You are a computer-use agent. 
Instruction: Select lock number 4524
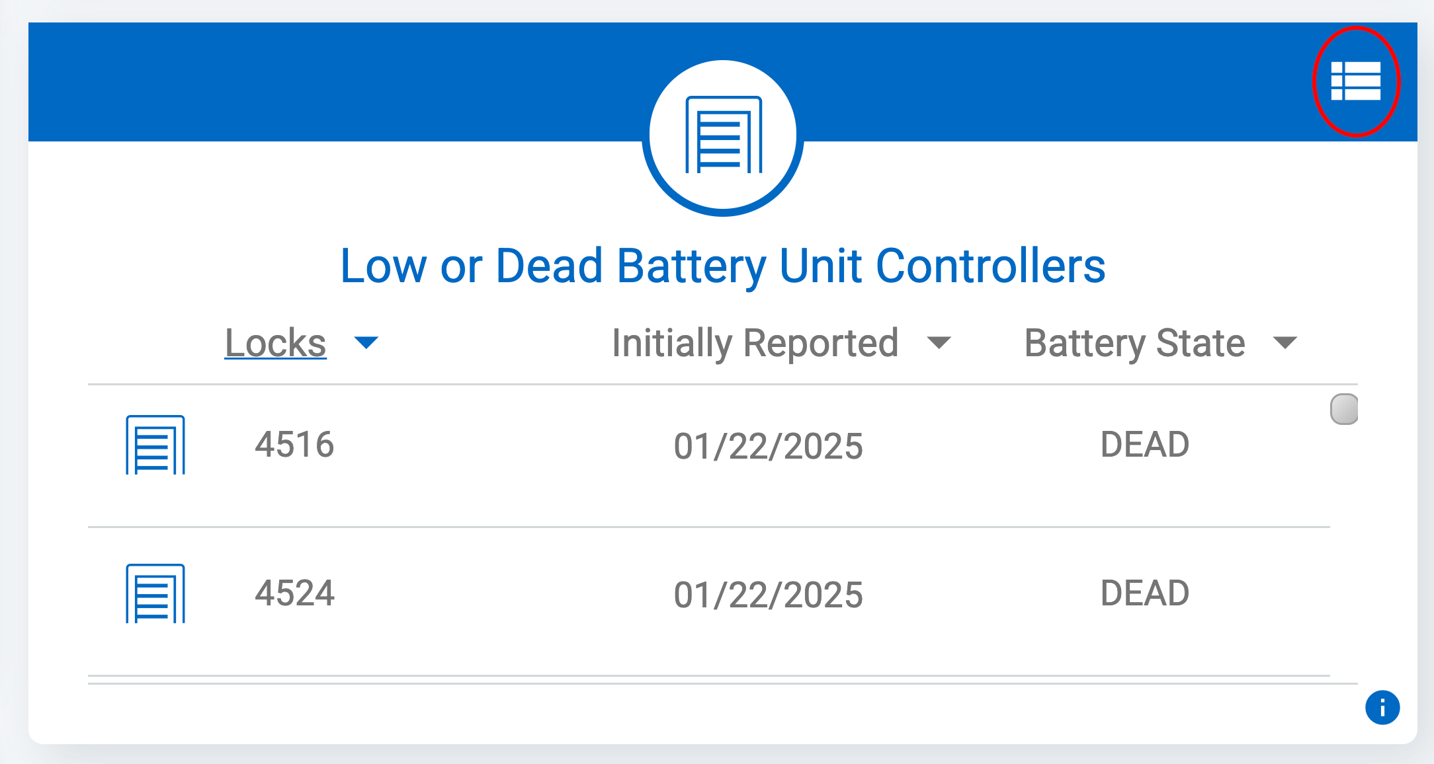point(295,593)
